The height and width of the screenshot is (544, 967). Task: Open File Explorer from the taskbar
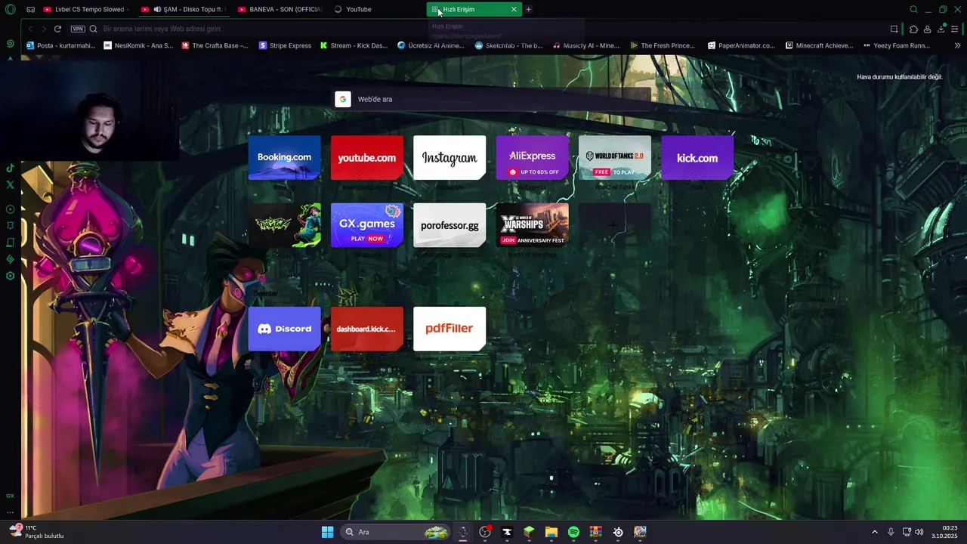coord(551,532)
